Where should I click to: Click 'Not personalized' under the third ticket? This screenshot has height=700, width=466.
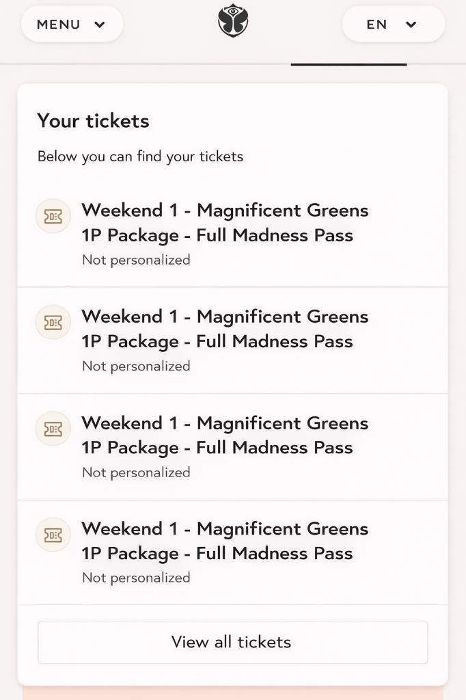click(x=135, y=472)
